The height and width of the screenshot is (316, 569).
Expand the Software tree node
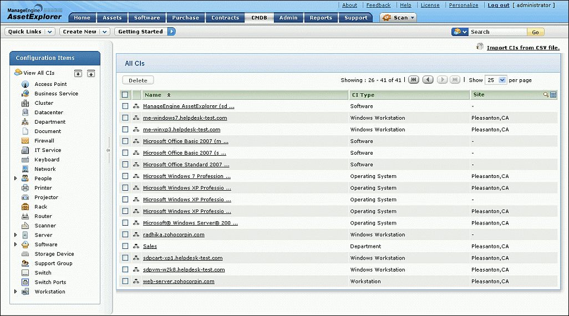pos(16,244)
